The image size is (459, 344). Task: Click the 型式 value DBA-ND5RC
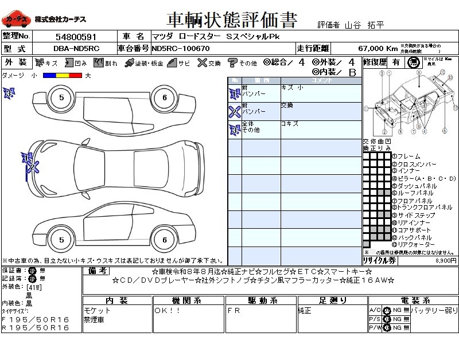pyautogui.click(x=76, y=49)
